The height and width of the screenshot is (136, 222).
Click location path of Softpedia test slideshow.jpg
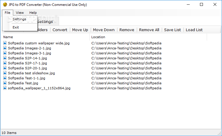126,73
